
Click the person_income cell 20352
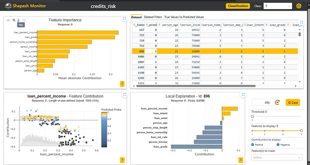(190, 30)
